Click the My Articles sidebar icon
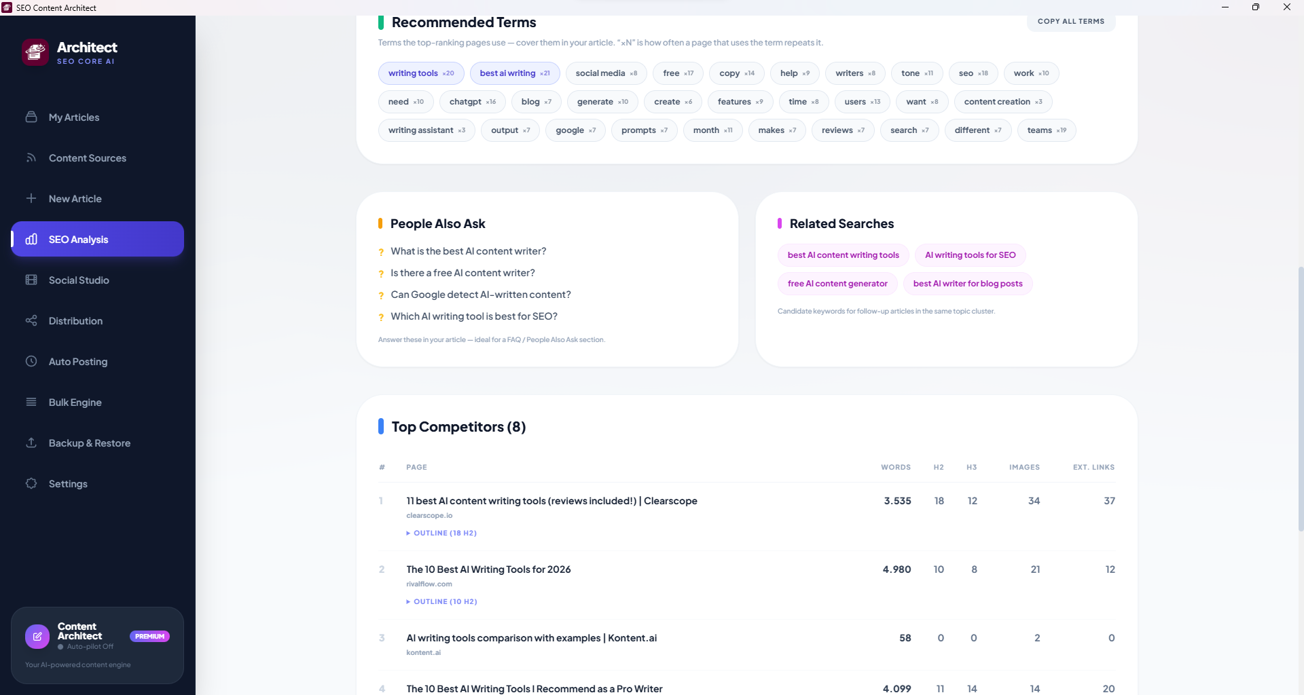 [x=31, y=117]
